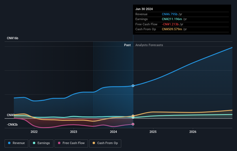Click the Earnings row label in tooltip

pos(141,19)
